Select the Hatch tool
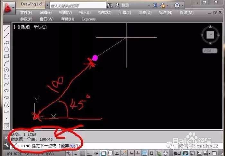Image resolution: width=225 pixels, height=156 pixels. point(7,125)
